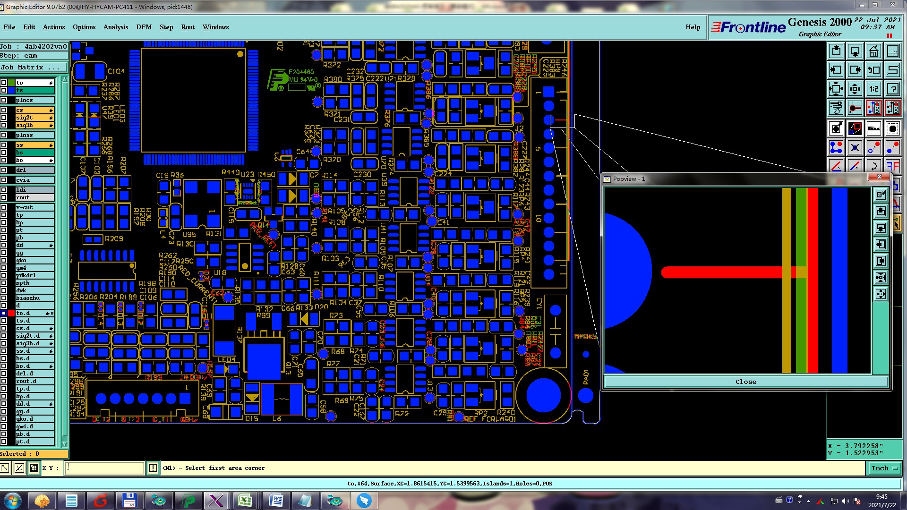Open the DFM menu
907x510 pixels.
pyautogui.click(x=144, y=27)
